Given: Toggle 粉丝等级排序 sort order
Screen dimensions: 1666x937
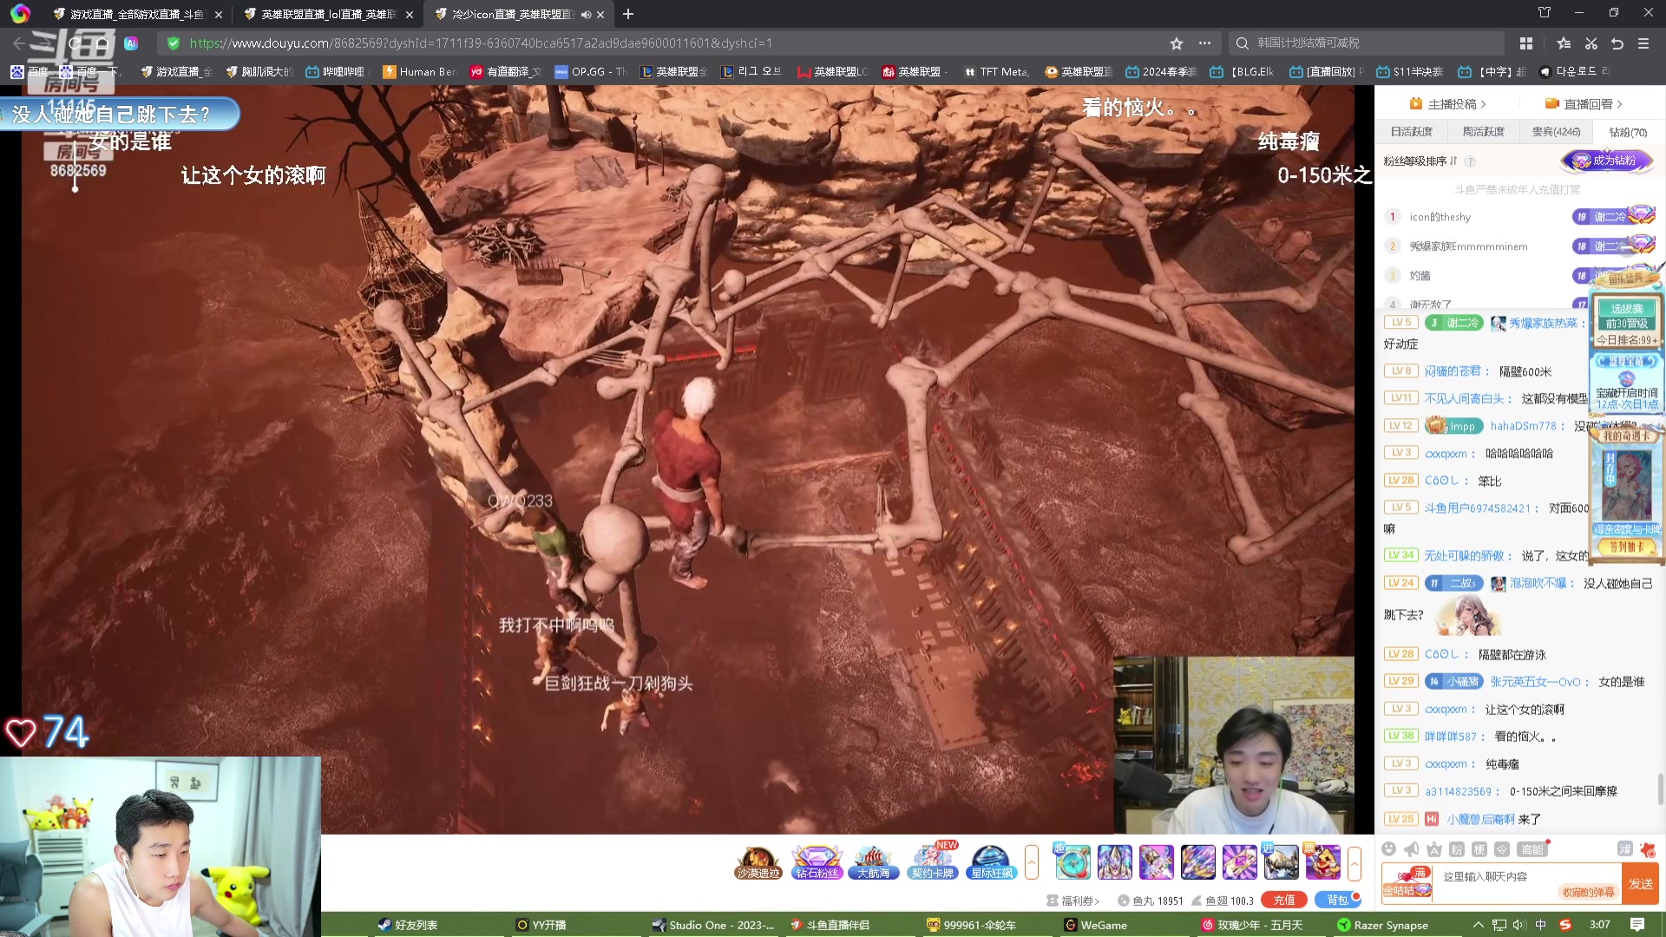Looking at the screenshot, I should 1420,161.
